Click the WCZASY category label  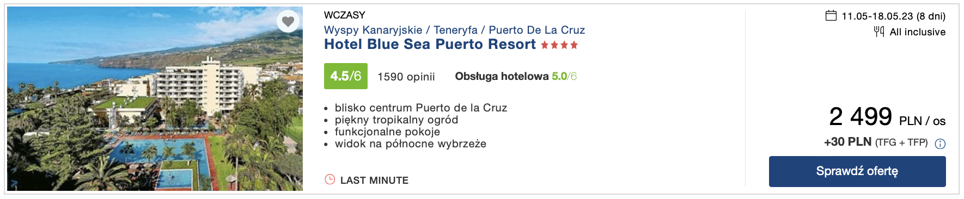point(345,15)
